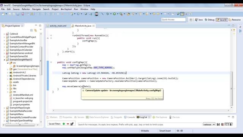The image size is (243, 137).
Task: Click the edit saved filter icon
Action: click(72, 124)
